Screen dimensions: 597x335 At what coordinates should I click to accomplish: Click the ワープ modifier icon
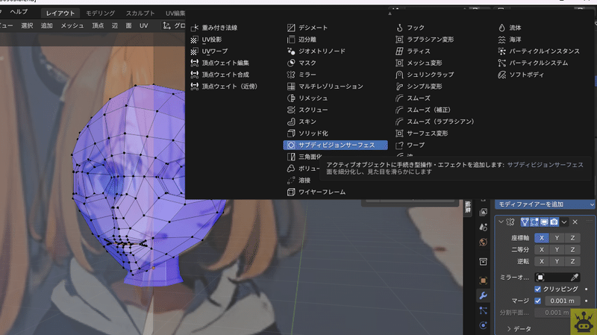[399, 145]
